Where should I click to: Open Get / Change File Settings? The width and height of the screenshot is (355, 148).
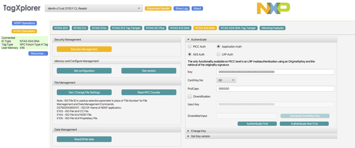tap(84, 92)
